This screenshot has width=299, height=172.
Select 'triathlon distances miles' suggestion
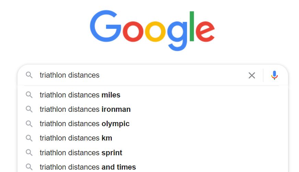153,95
